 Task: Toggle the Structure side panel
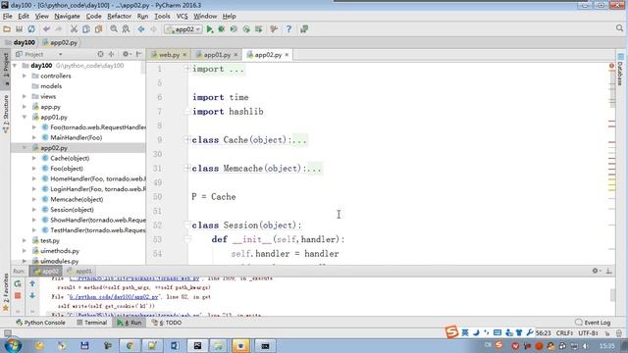(6, 114)
